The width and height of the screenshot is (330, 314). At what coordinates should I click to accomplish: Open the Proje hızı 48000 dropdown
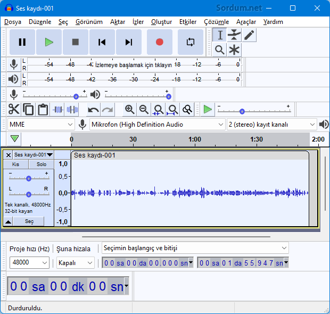coord(29,262)
